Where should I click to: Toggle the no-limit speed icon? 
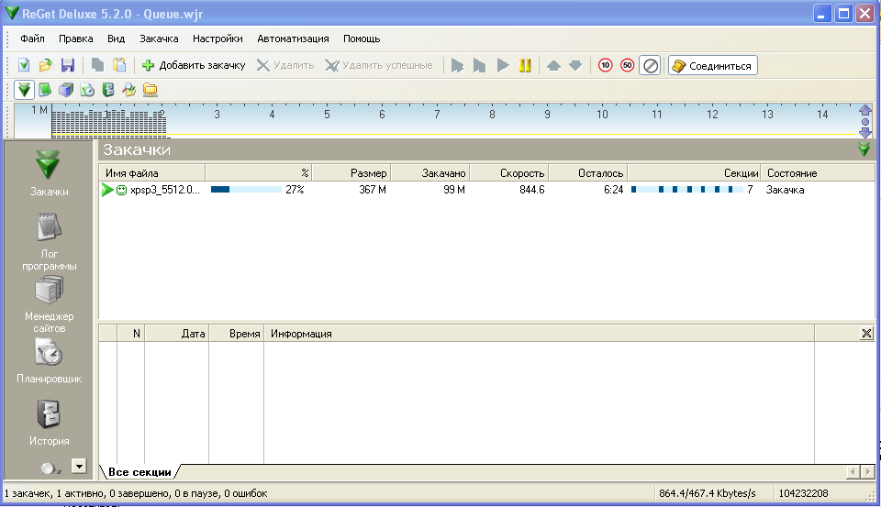[x=650, y=66]
